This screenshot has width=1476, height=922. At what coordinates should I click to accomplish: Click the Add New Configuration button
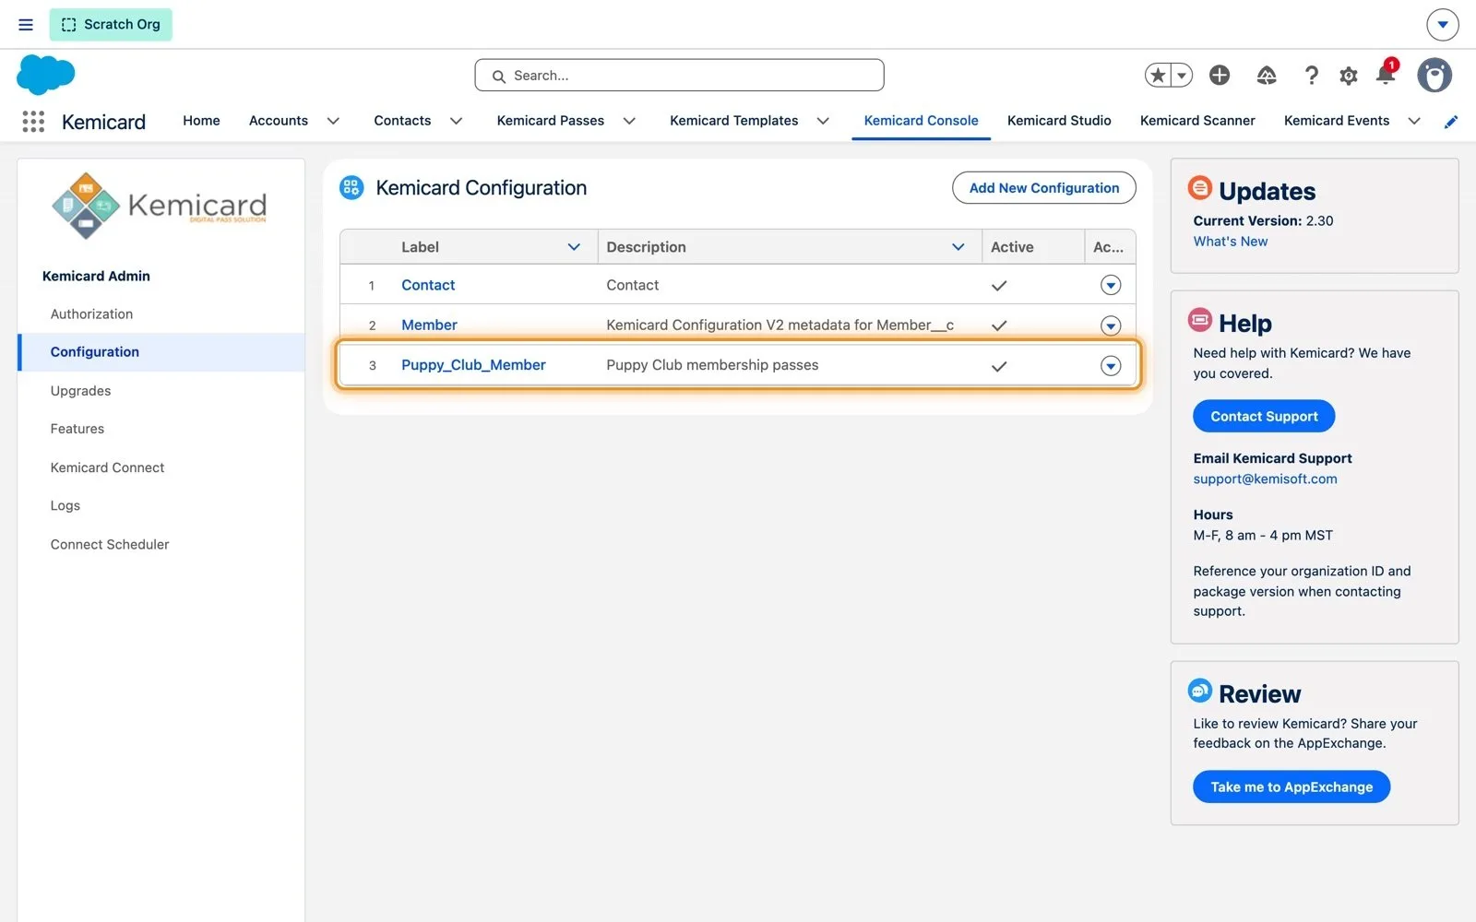click(x=1044, y=188)
